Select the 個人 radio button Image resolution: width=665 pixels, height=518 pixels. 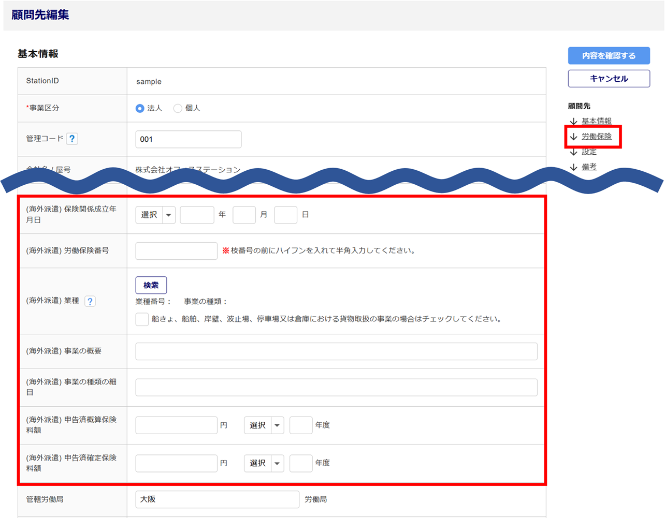pos(178,108)
